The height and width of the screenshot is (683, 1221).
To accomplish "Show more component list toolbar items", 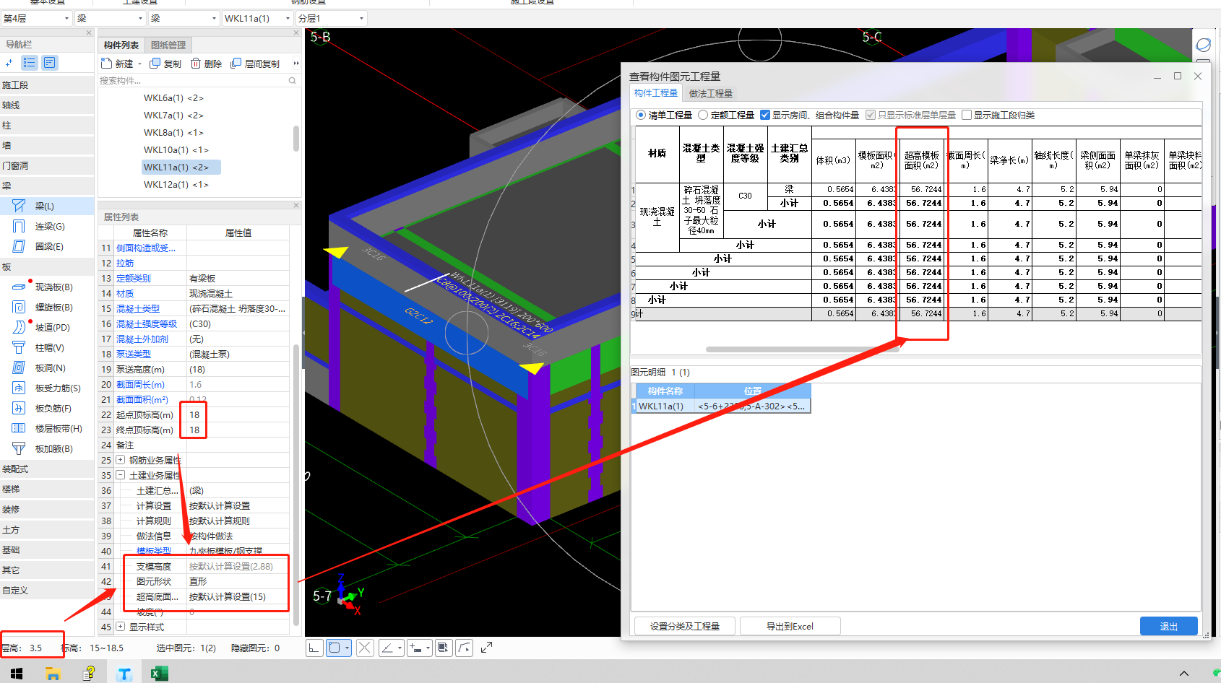I will click(296, 64).
